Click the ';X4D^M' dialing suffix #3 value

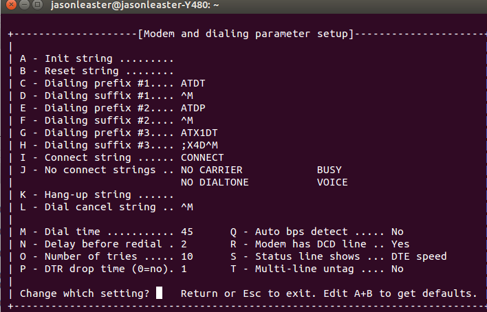199,145
